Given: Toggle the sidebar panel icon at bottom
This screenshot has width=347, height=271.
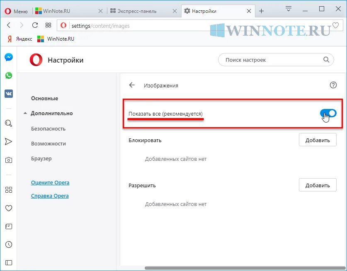Looking at the screenshot, I should [x=9, y=263].
